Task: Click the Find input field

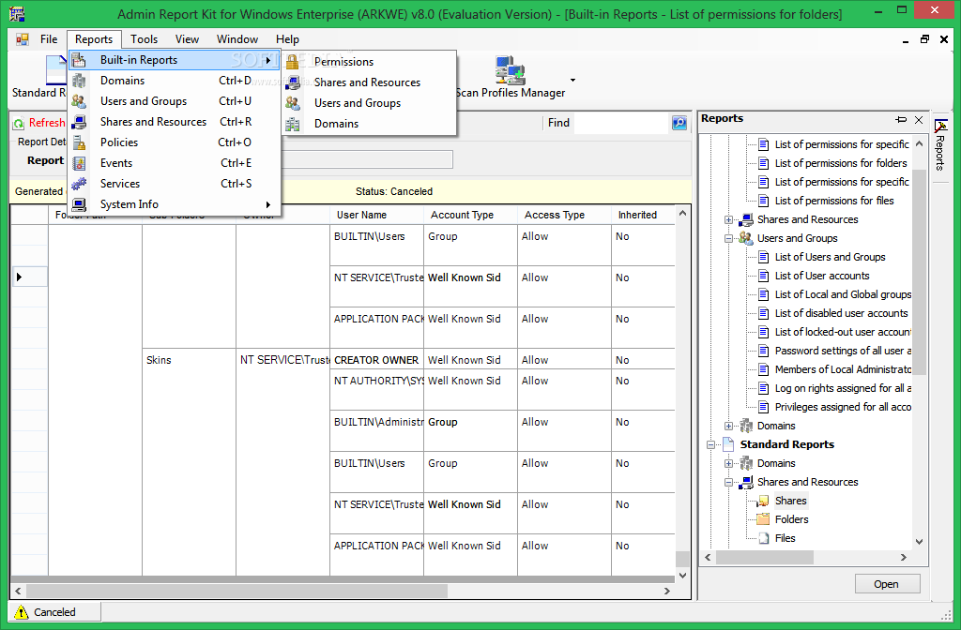Action: [621, 123]
